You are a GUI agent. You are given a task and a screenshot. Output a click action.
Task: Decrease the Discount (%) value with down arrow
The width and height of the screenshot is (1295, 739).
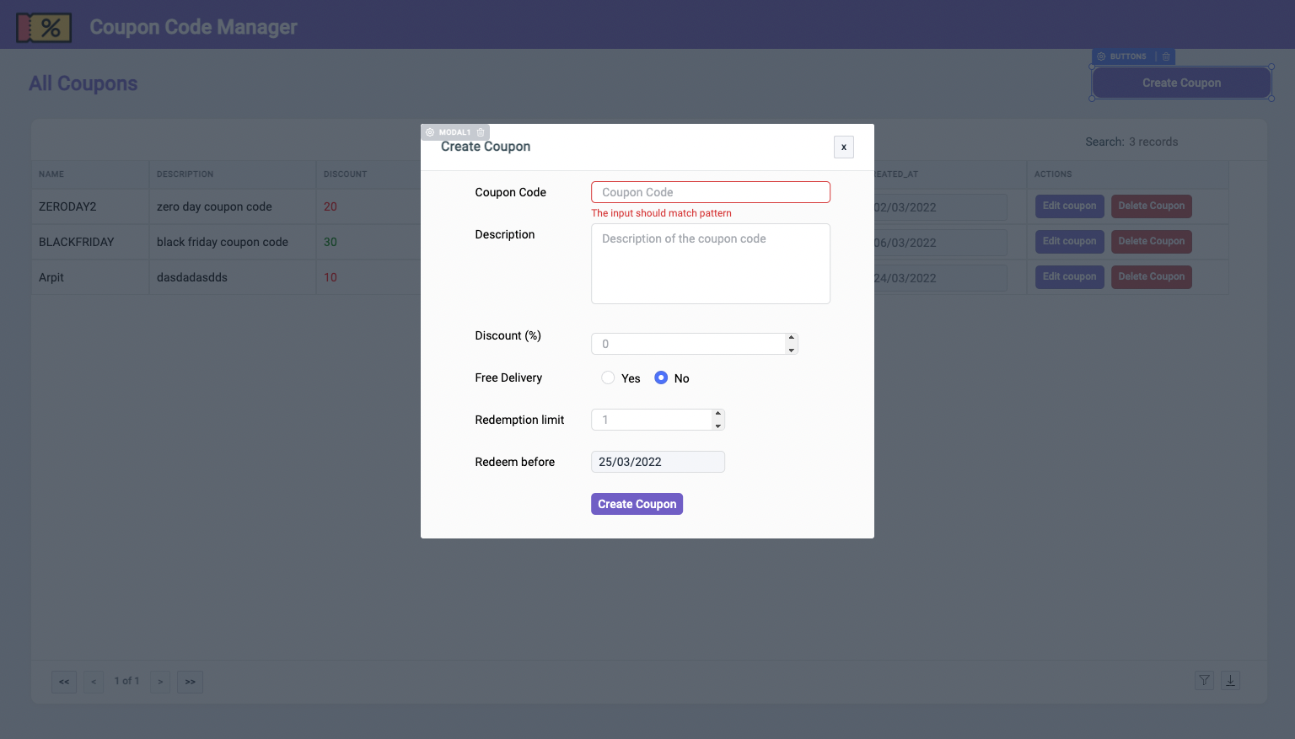point(791,350)
